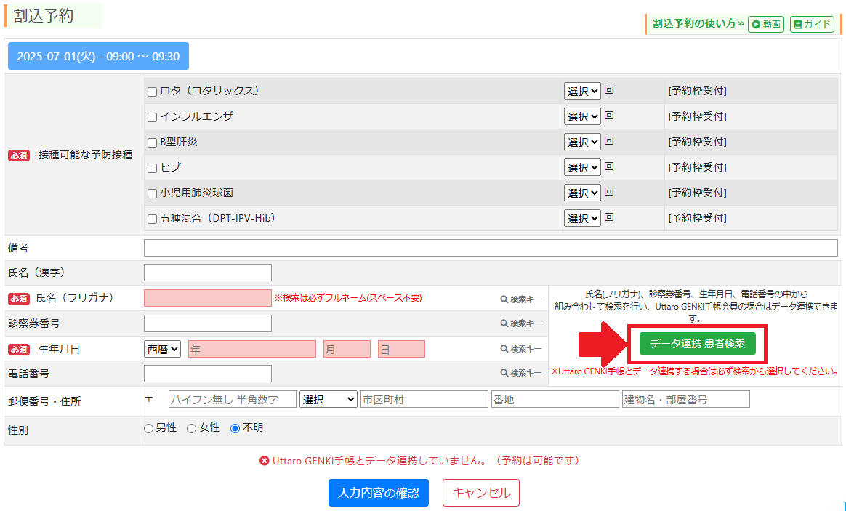
Task: Click [予約枠受付] text in the ヒブ row
Action: click(697, 167)
